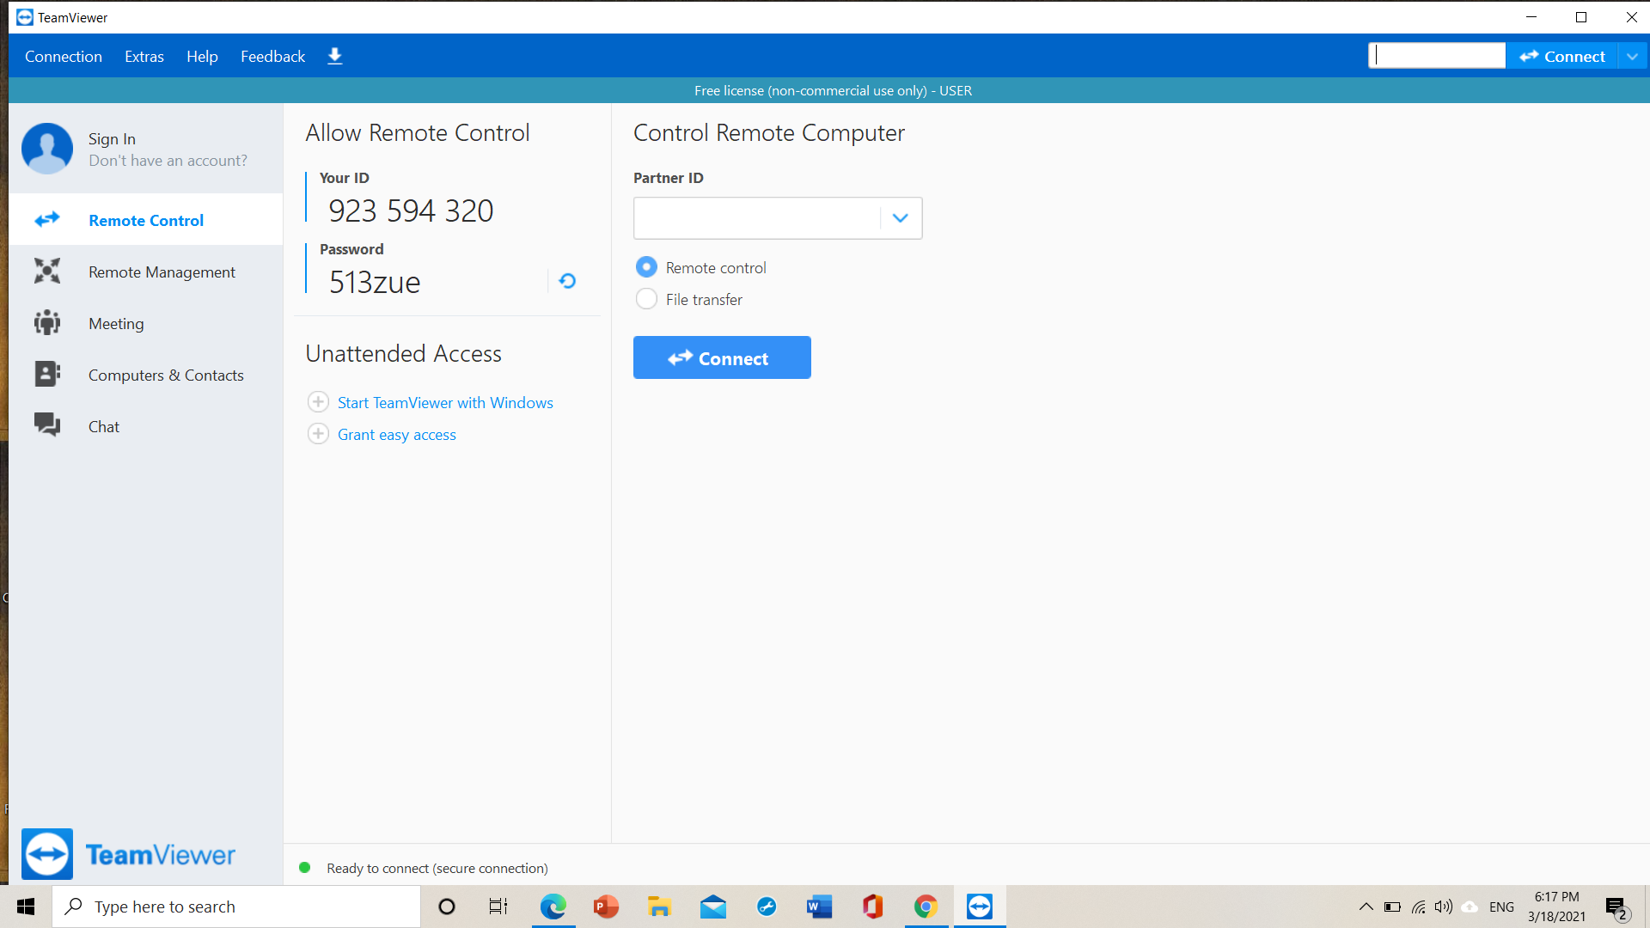Viewport: 1650px width, 928px height.
Task: Click the refresh password icon
Action: click(x=567, y=281)
